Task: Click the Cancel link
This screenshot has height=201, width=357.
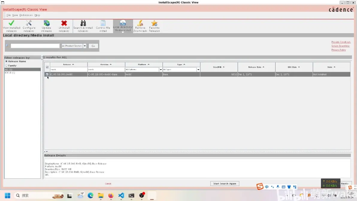Action: pyautogui.click(x=108, y=183)
